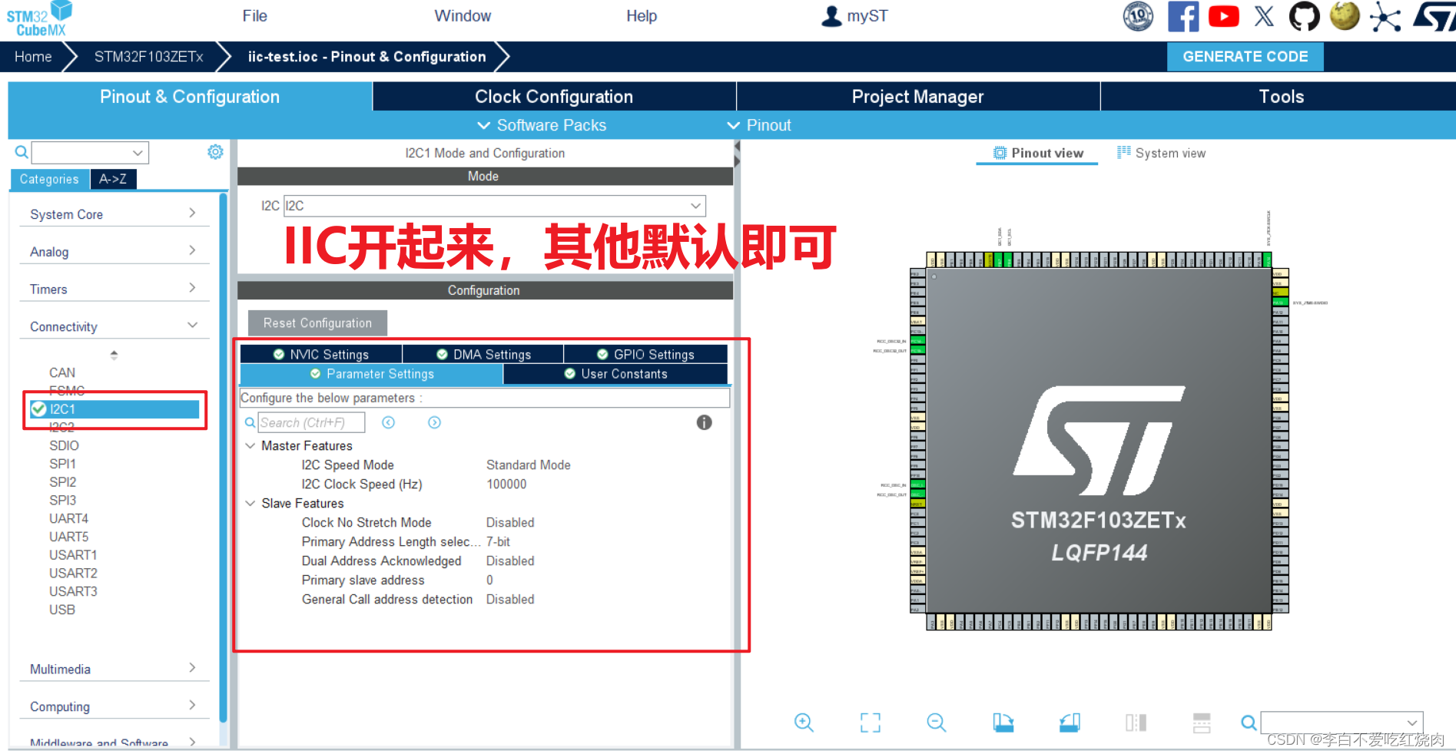The width and height of the screenshot is (1456, 754).
Task: Click I2C Clock Speed value 100000
Action: click(506, 484)
